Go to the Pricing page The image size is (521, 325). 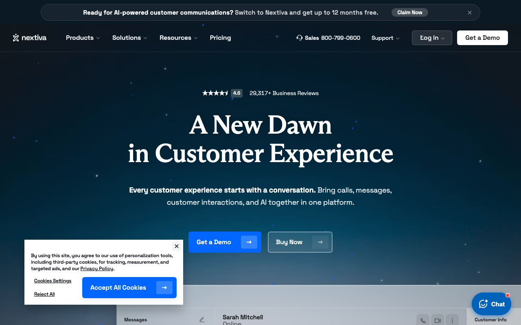click(220, 38)
